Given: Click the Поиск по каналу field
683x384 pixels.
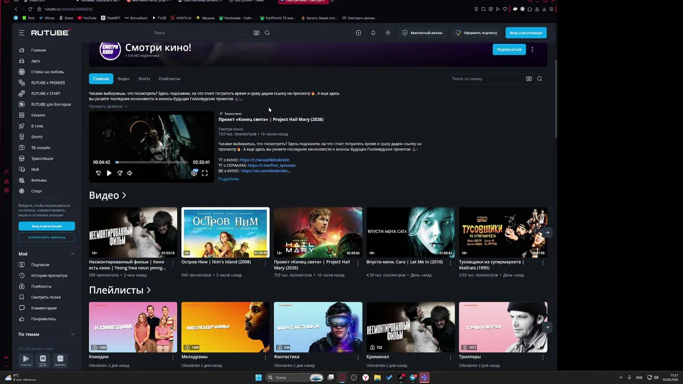Looking at the screenshot, I should [x=487, y=78].
